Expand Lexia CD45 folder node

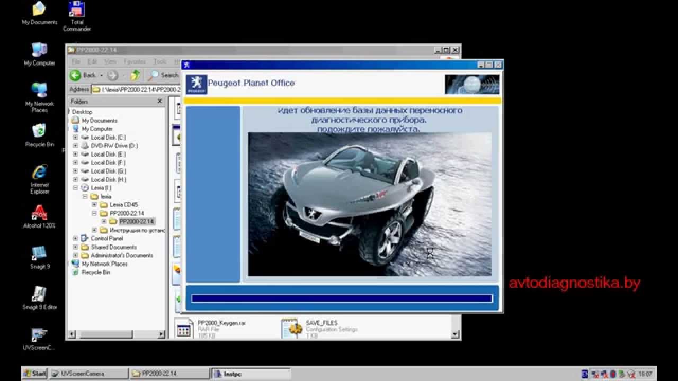[94, 205]
